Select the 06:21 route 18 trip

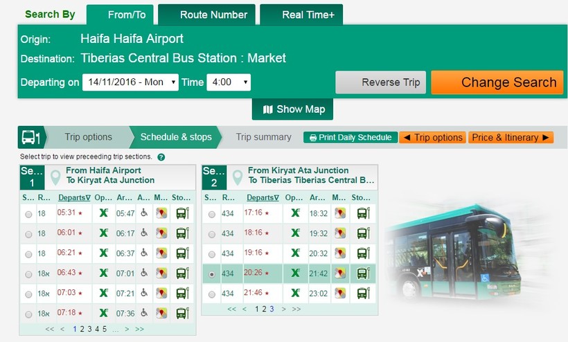tap(28, 254)
